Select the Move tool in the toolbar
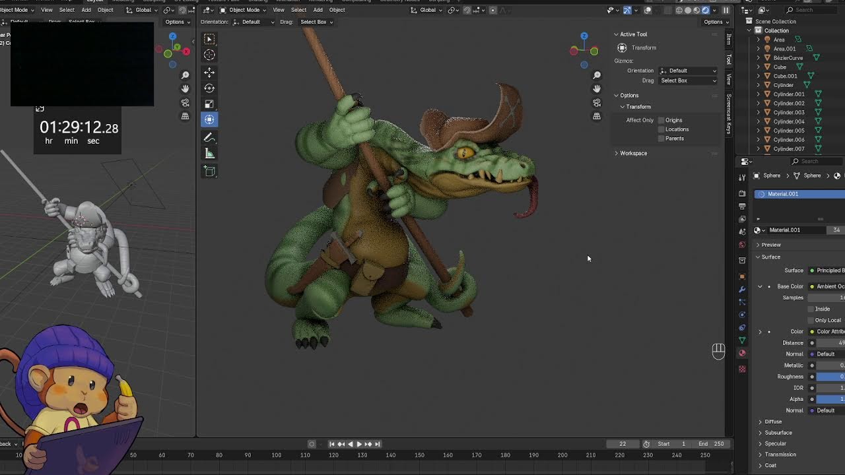Screen dimensions: 845x475 click(x=209, y=72)
